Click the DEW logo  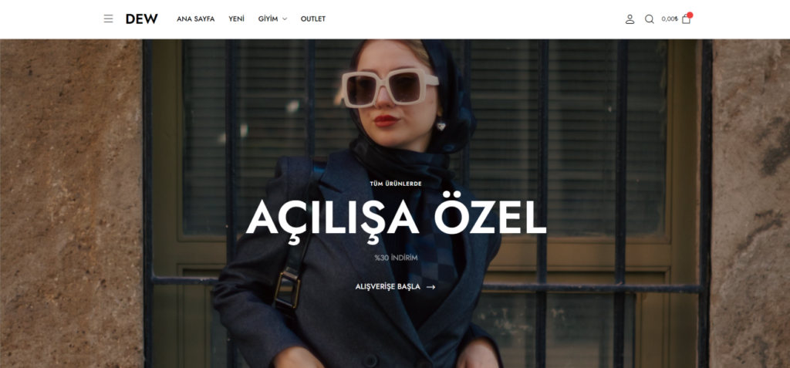click(142, 19)
